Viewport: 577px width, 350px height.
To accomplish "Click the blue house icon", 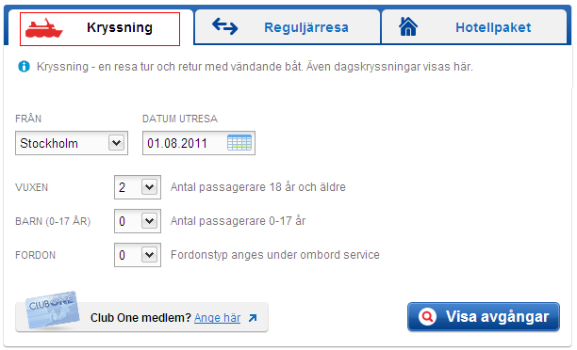I will click(408, 26).
